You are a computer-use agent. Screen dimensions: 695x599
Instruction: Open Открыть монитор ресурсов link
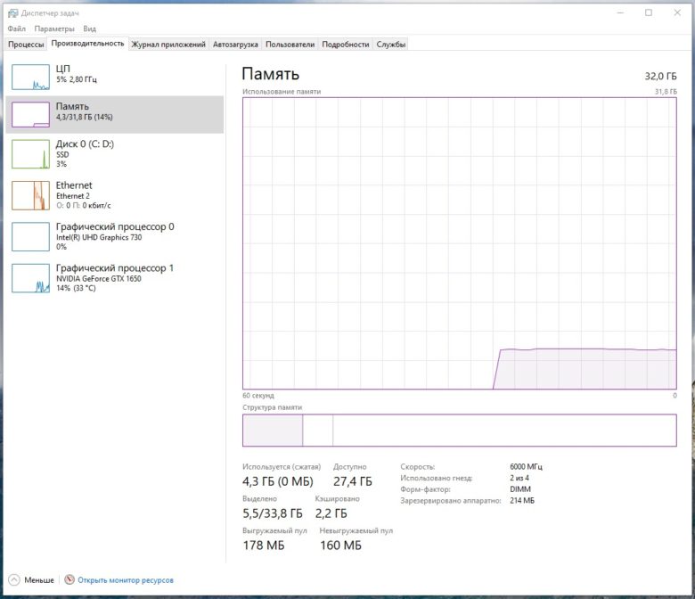[x=126, y=580]
